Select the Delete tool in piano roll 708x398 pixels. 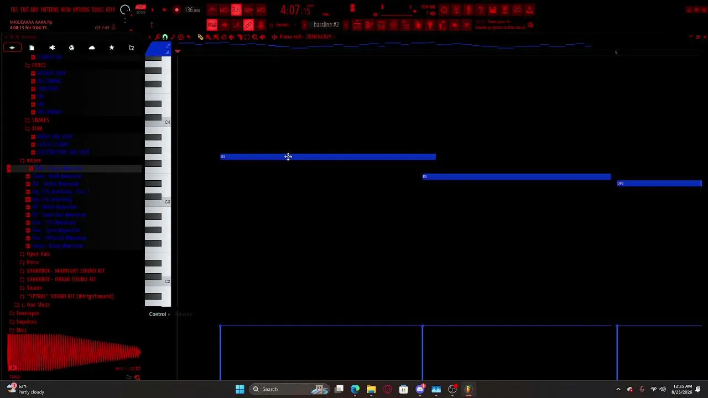[x=224, y=37]
